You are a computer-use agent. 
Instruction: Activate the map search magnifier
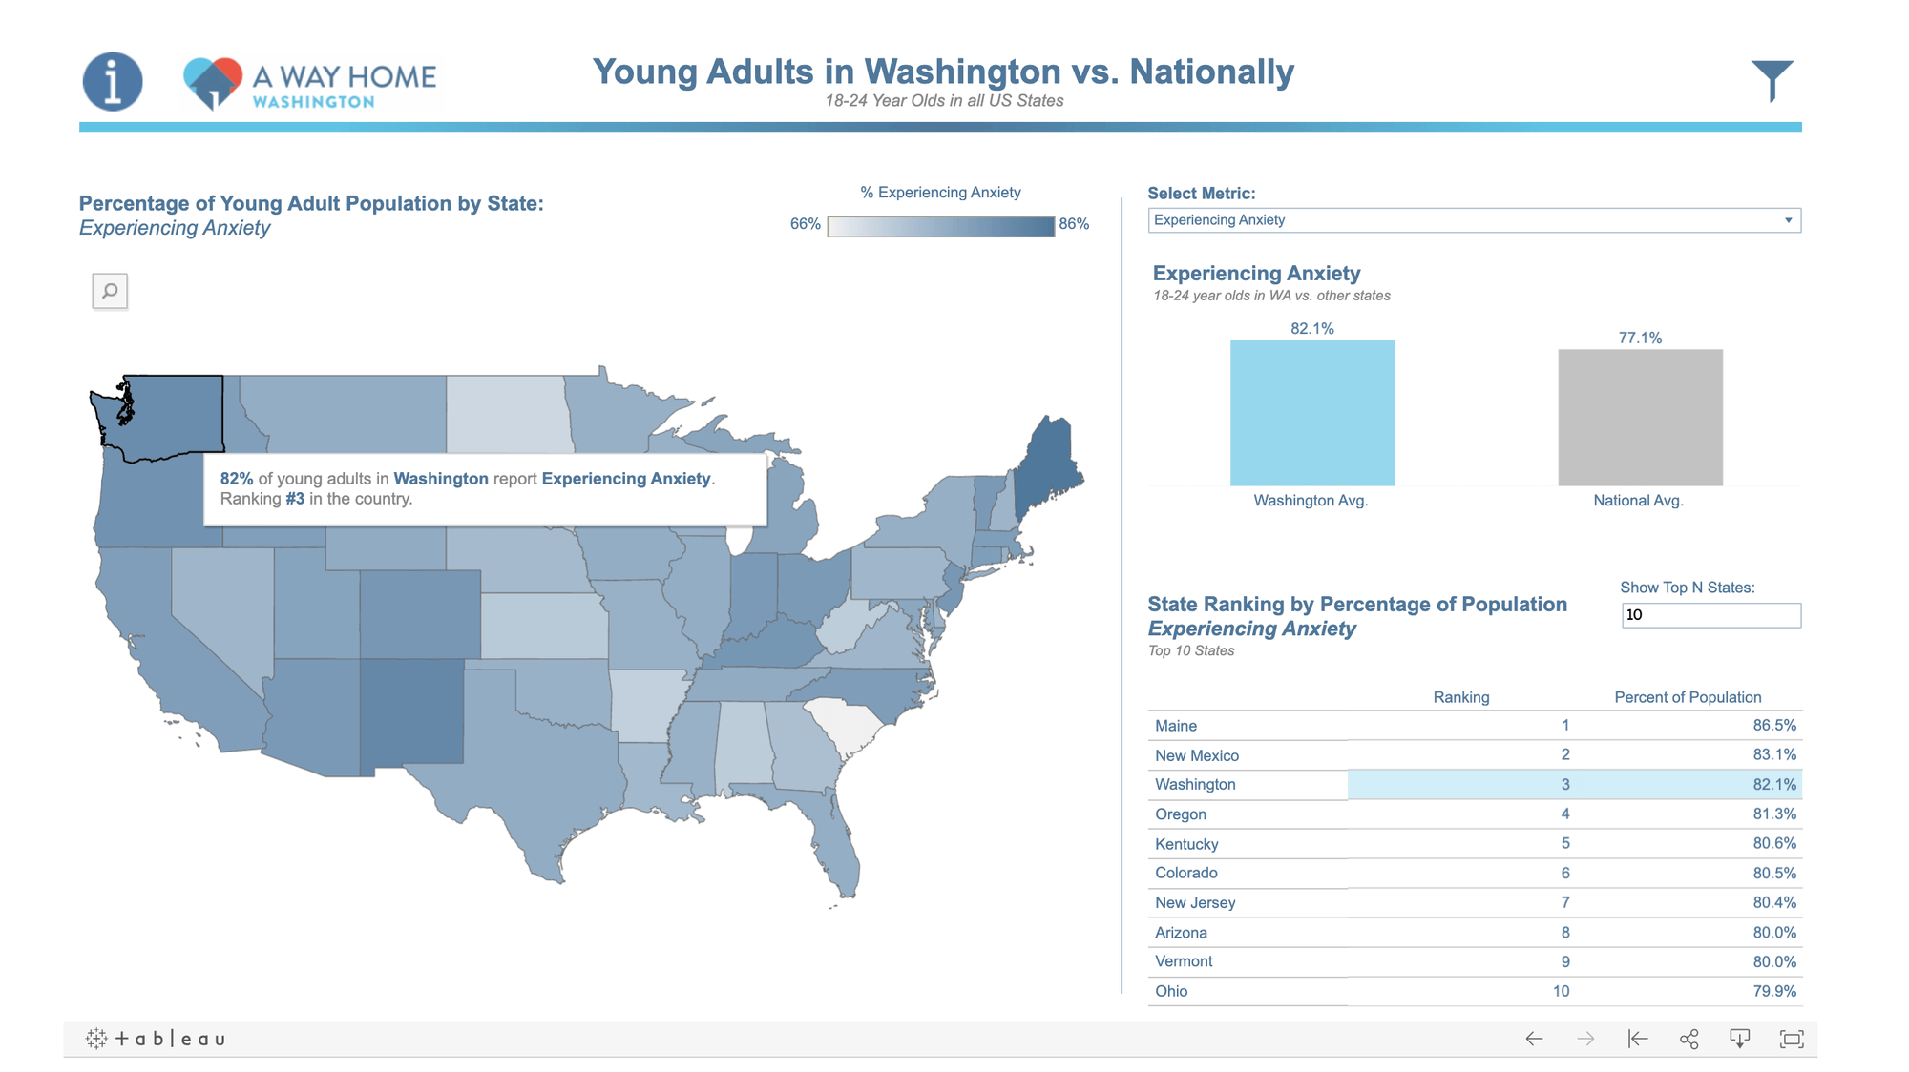pos(109,291)
